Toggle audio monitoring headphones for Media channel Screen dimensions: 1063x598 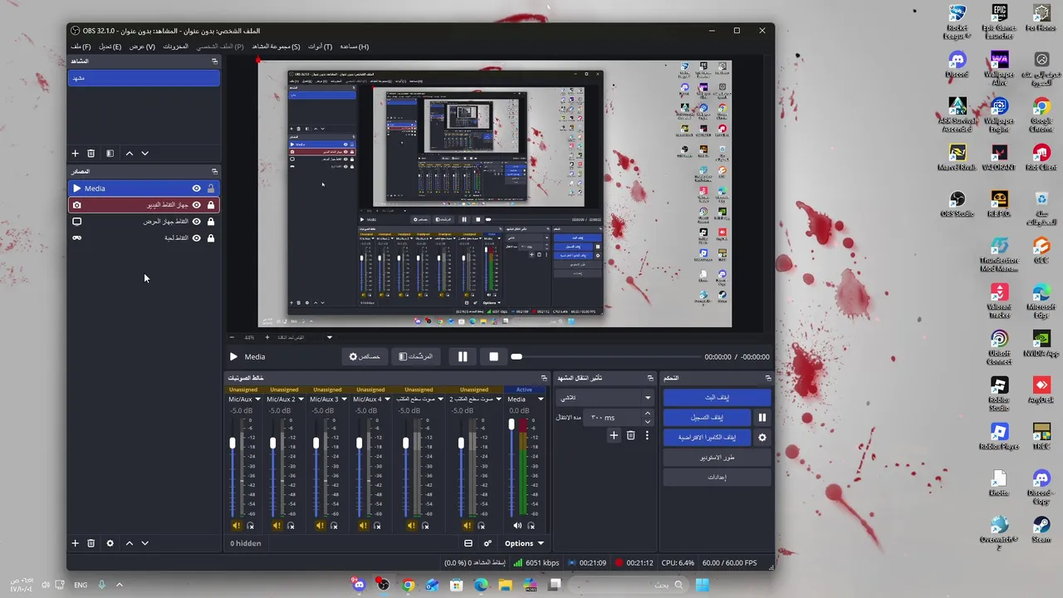pos(531,526)
